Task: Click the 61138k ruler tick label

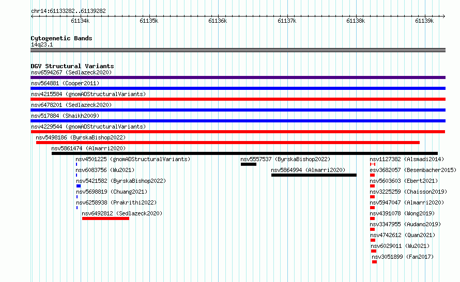Action: pyautogui.click(x=356, y=21)
